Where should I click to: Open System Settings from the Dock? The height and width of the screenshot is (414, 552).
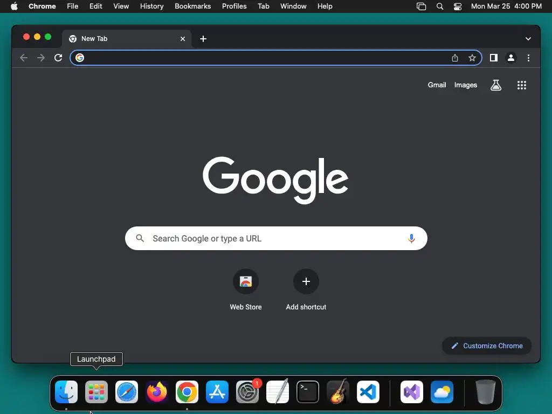pos(247,392)
